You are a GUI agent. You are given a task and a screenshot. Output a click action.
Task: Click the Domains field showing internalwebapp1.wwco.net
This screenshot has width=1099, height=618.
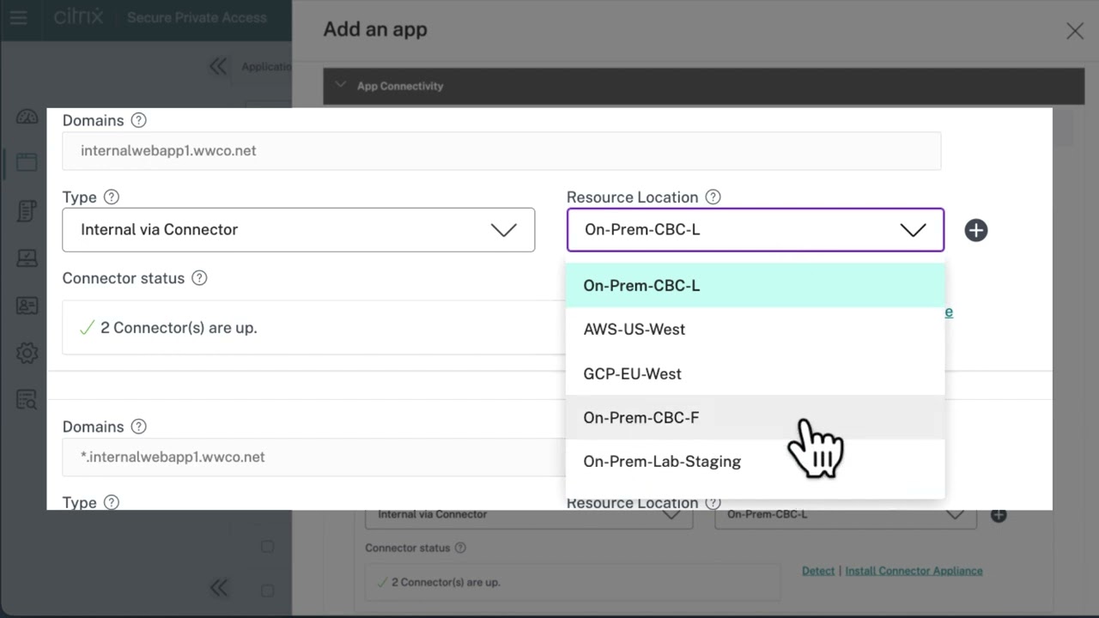(x=501, y=150)
